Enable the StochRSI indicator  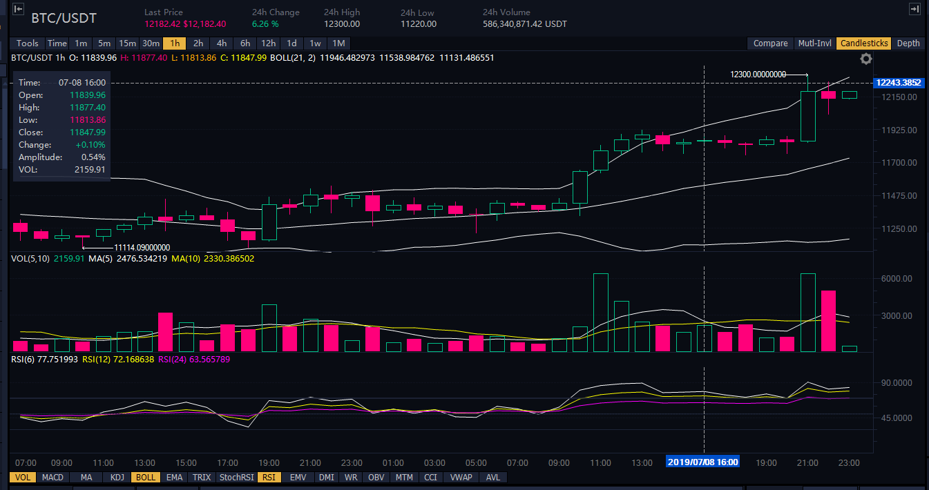click(236, 477)
